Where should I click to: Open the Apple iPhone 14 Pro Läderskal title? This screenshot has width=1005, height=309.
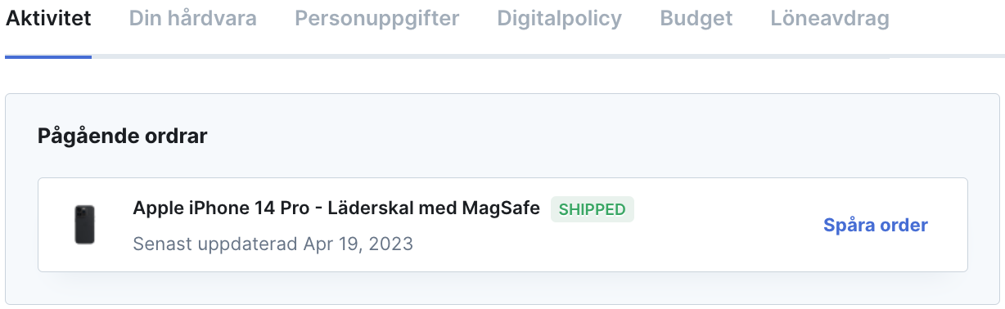tap(336, 208)
